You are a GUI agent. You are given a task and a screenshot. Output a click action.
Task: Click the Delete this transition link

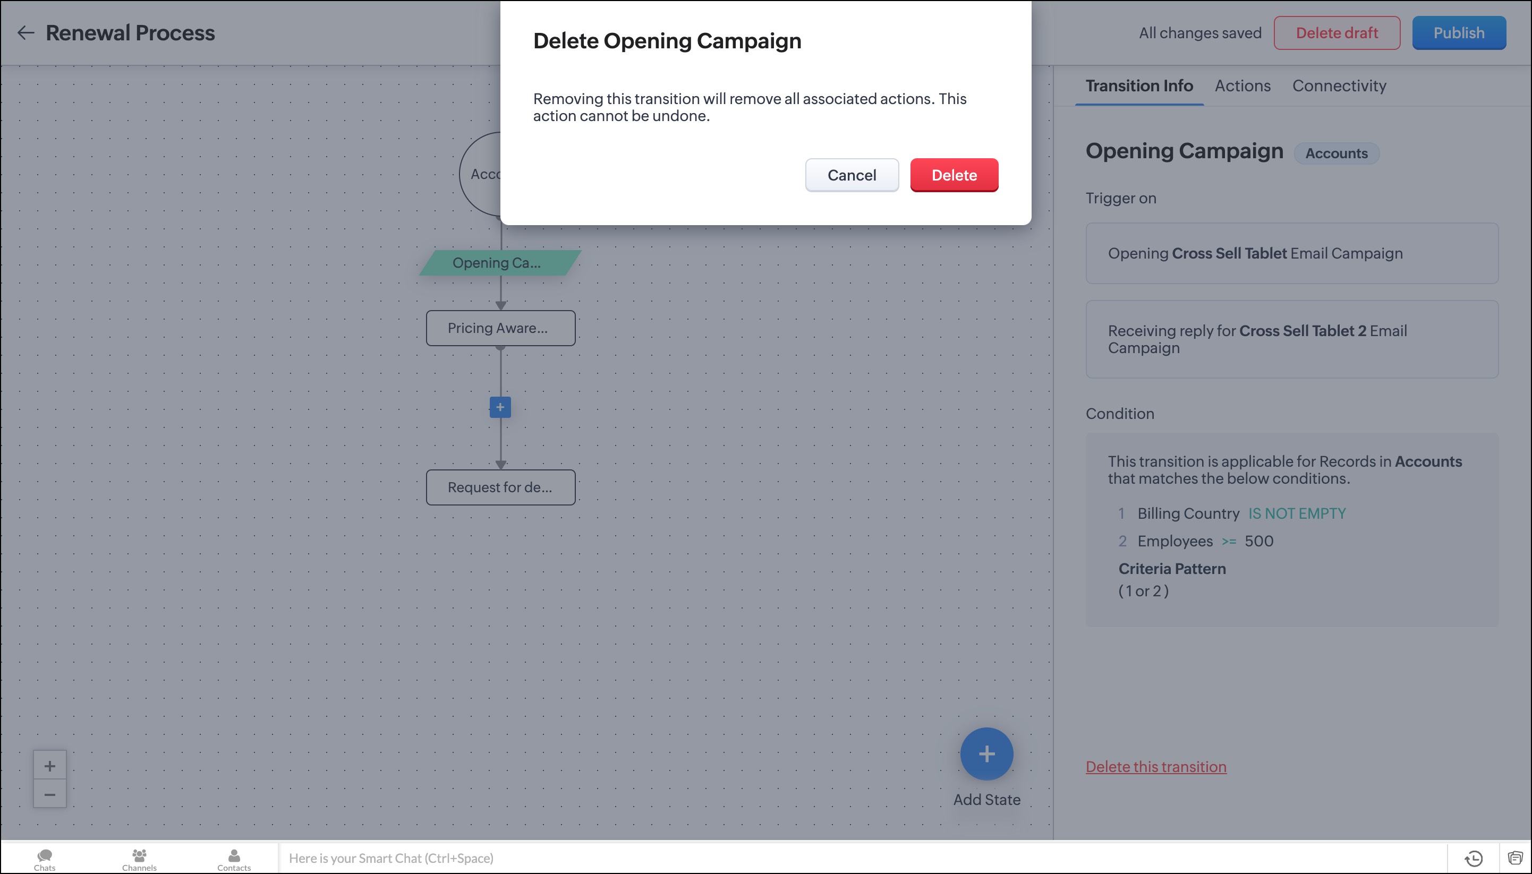[x=1155, y=767]
